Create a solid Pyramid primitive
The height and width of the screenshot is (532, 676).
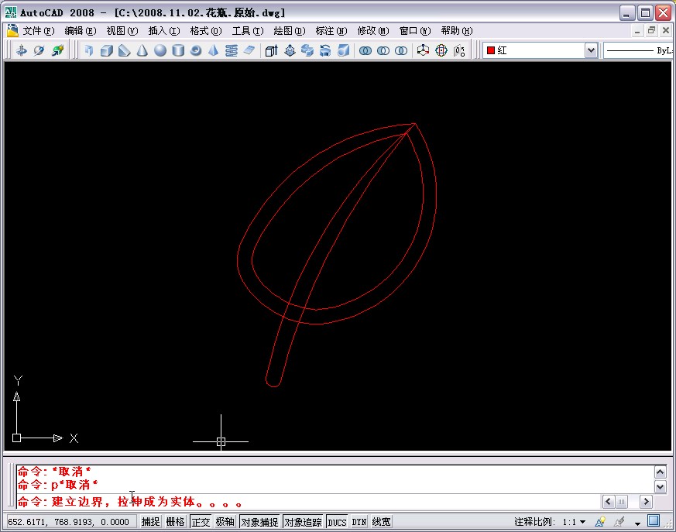(x=214, y=50)
